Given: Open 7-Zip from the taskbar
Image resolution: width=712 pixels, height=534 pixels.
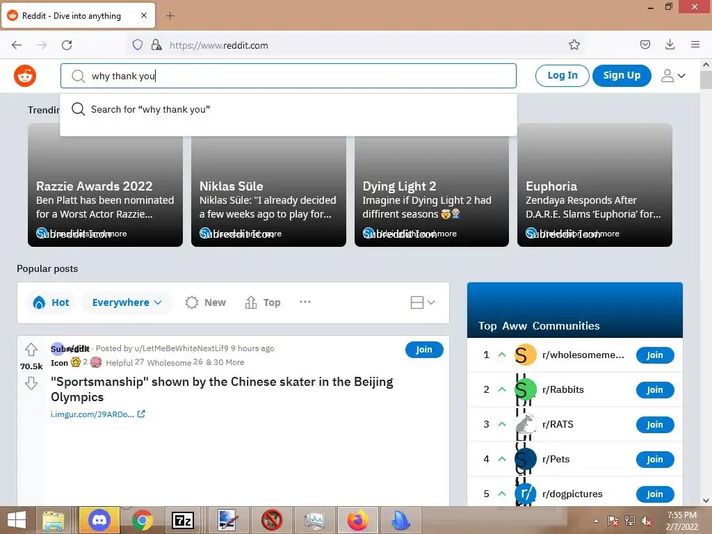Looking at the screenshot, I should pos(183,520).
